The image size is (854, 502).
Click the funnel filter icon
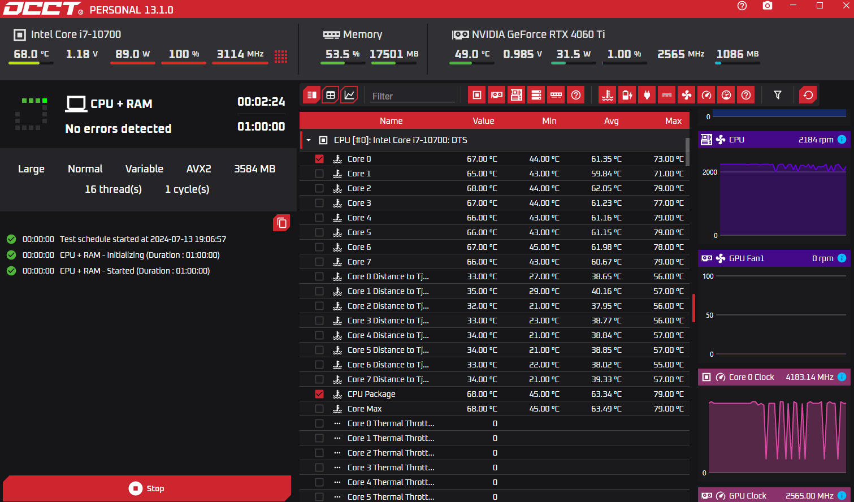pos(778,95)
